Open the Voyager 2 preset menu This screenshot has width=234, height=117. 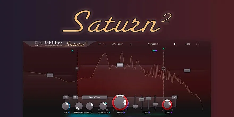click(x=153, y=44)
